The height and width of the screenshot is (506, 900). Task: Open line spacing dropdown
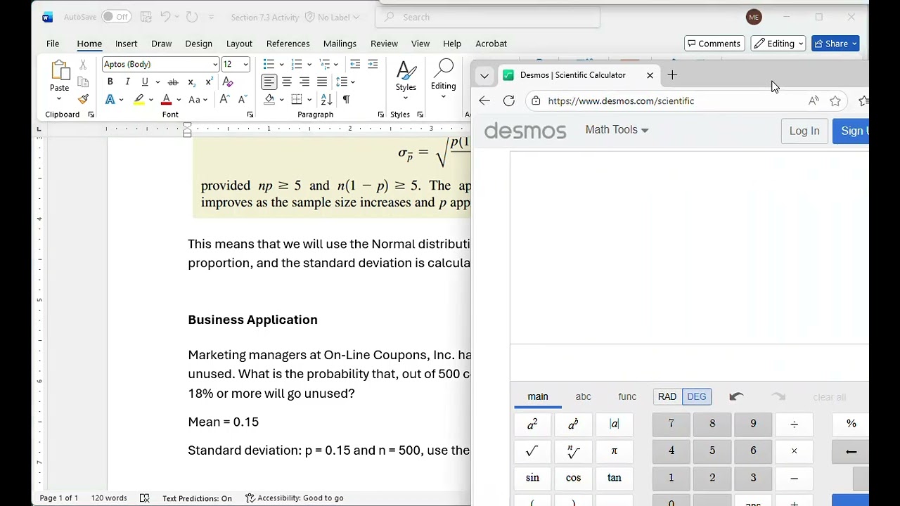coord(345,82)
